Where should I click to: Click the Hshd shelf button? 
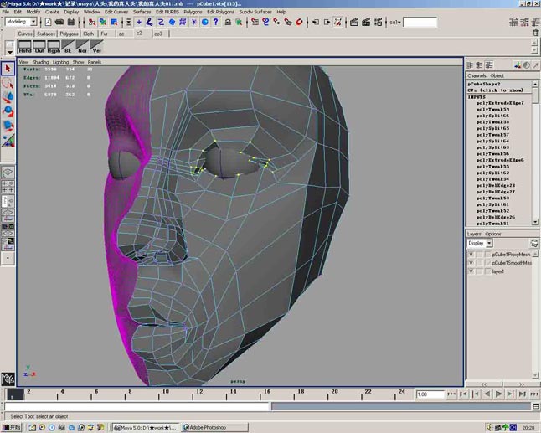[x=24, y=47]
